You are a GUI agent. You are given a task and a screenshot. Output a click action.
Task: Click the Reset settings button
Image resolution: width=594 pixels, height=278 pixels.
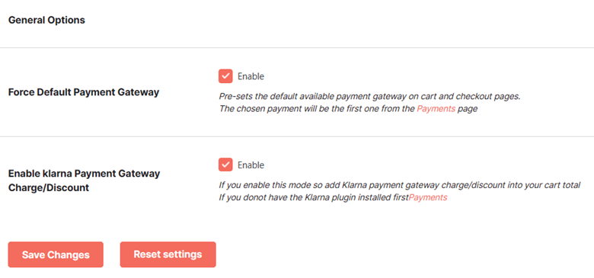(168, 254)
